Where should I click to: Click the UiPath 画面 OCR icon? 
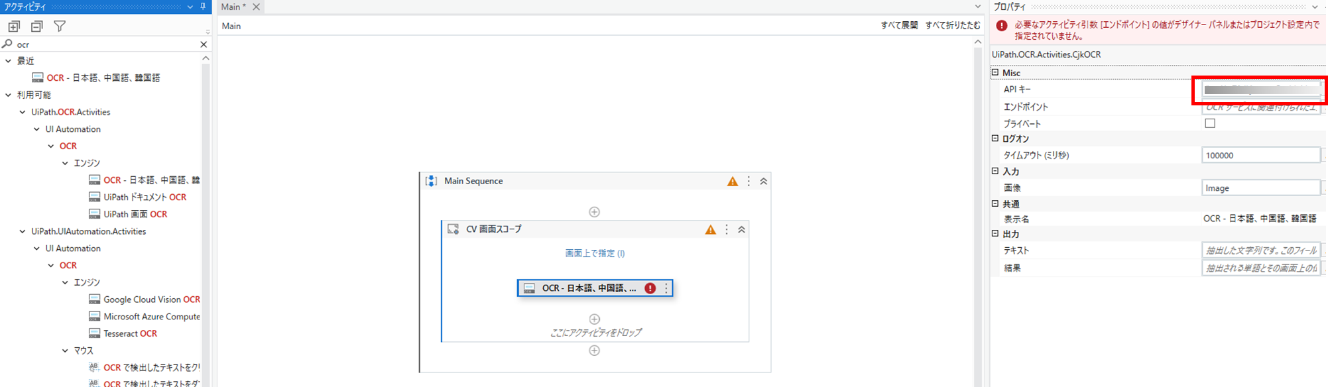click(94, 214)
